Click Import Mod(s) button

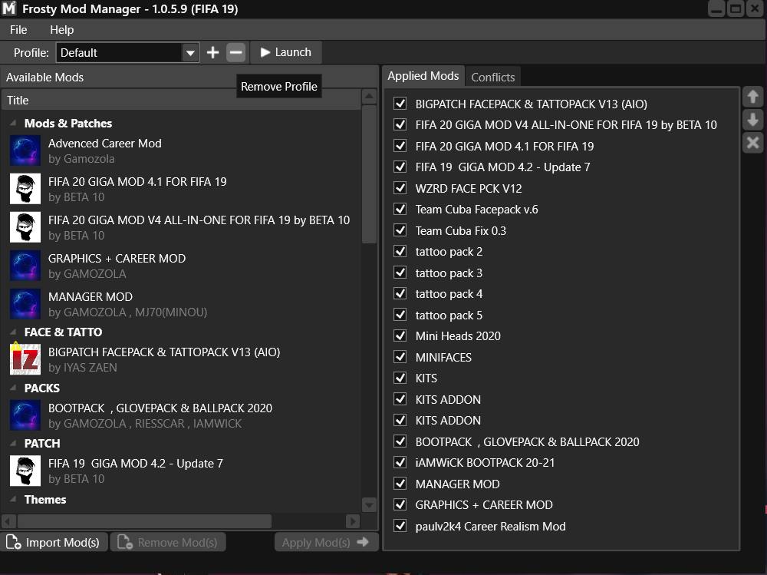tap(54, 542)
